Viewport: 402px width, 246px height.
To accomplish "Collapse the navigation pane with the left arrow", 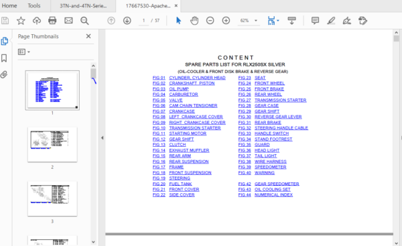I will point(102,138).
